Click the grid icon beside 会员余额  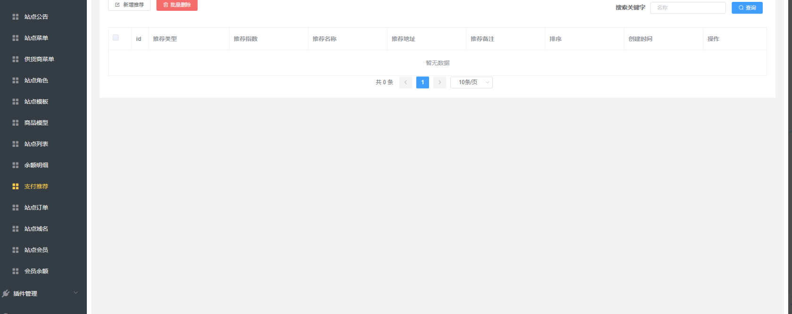16,271
